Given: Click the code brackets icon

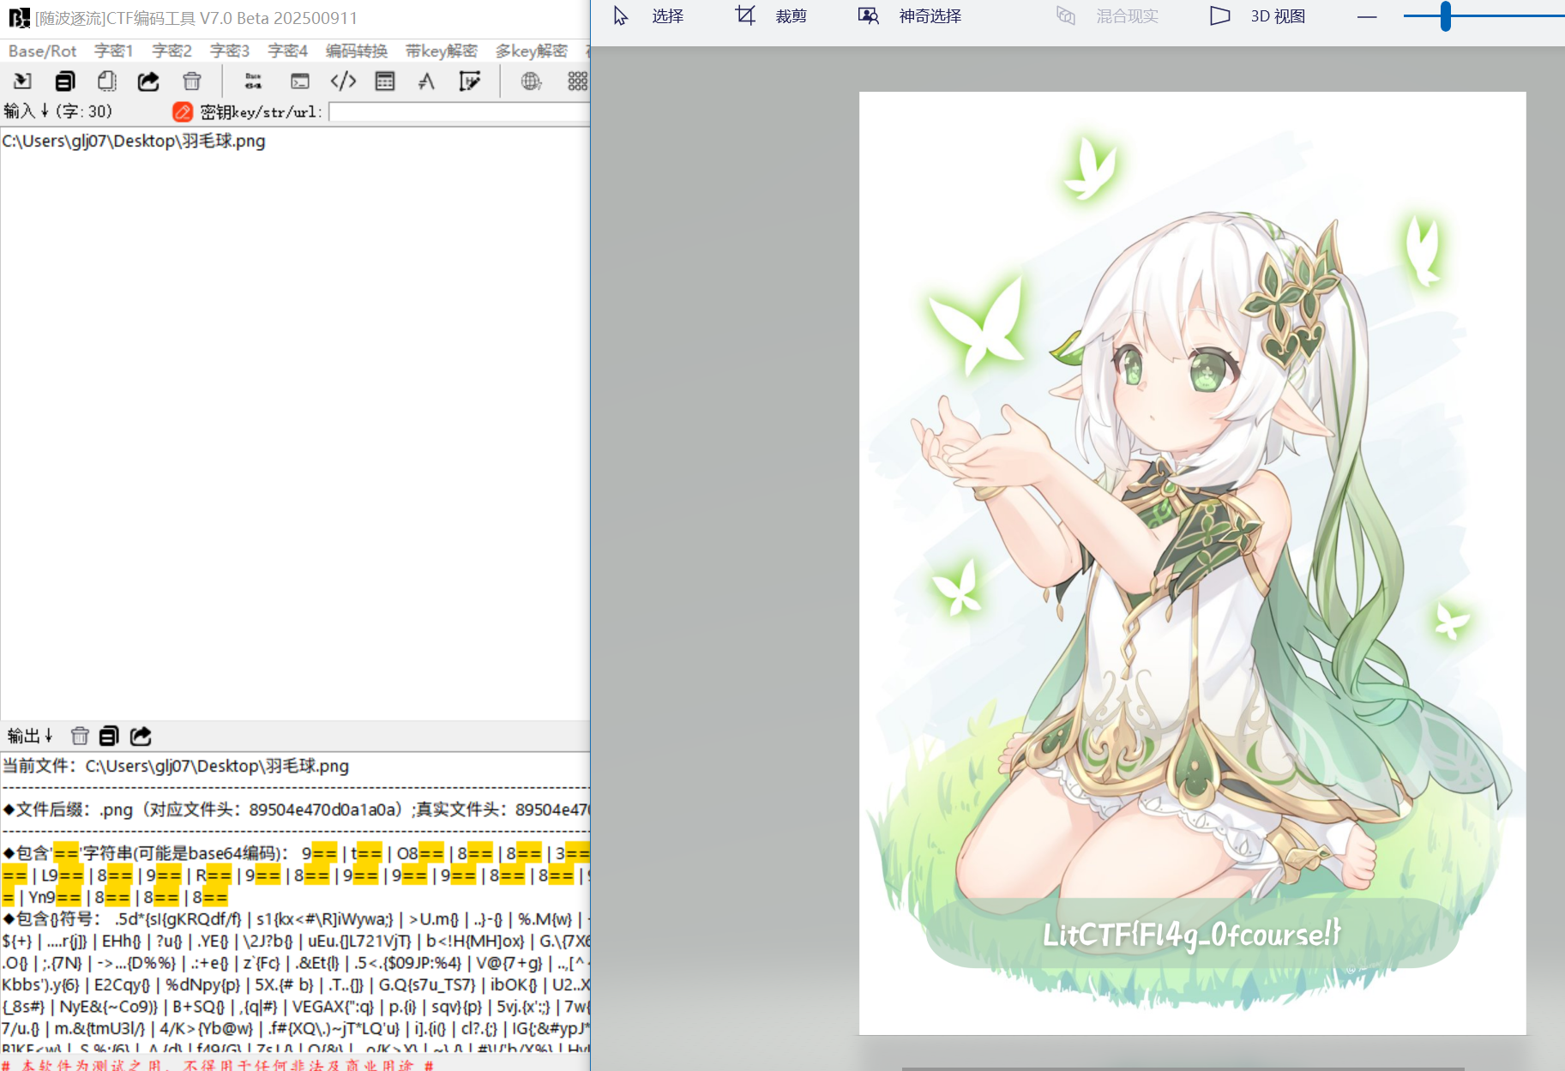Looking at the screenshot, I should [343, 81].
